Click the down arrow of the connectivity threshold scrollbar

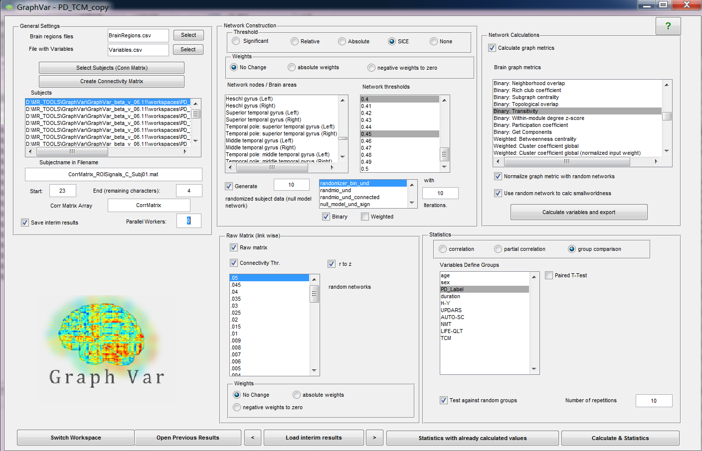point(315,370)
